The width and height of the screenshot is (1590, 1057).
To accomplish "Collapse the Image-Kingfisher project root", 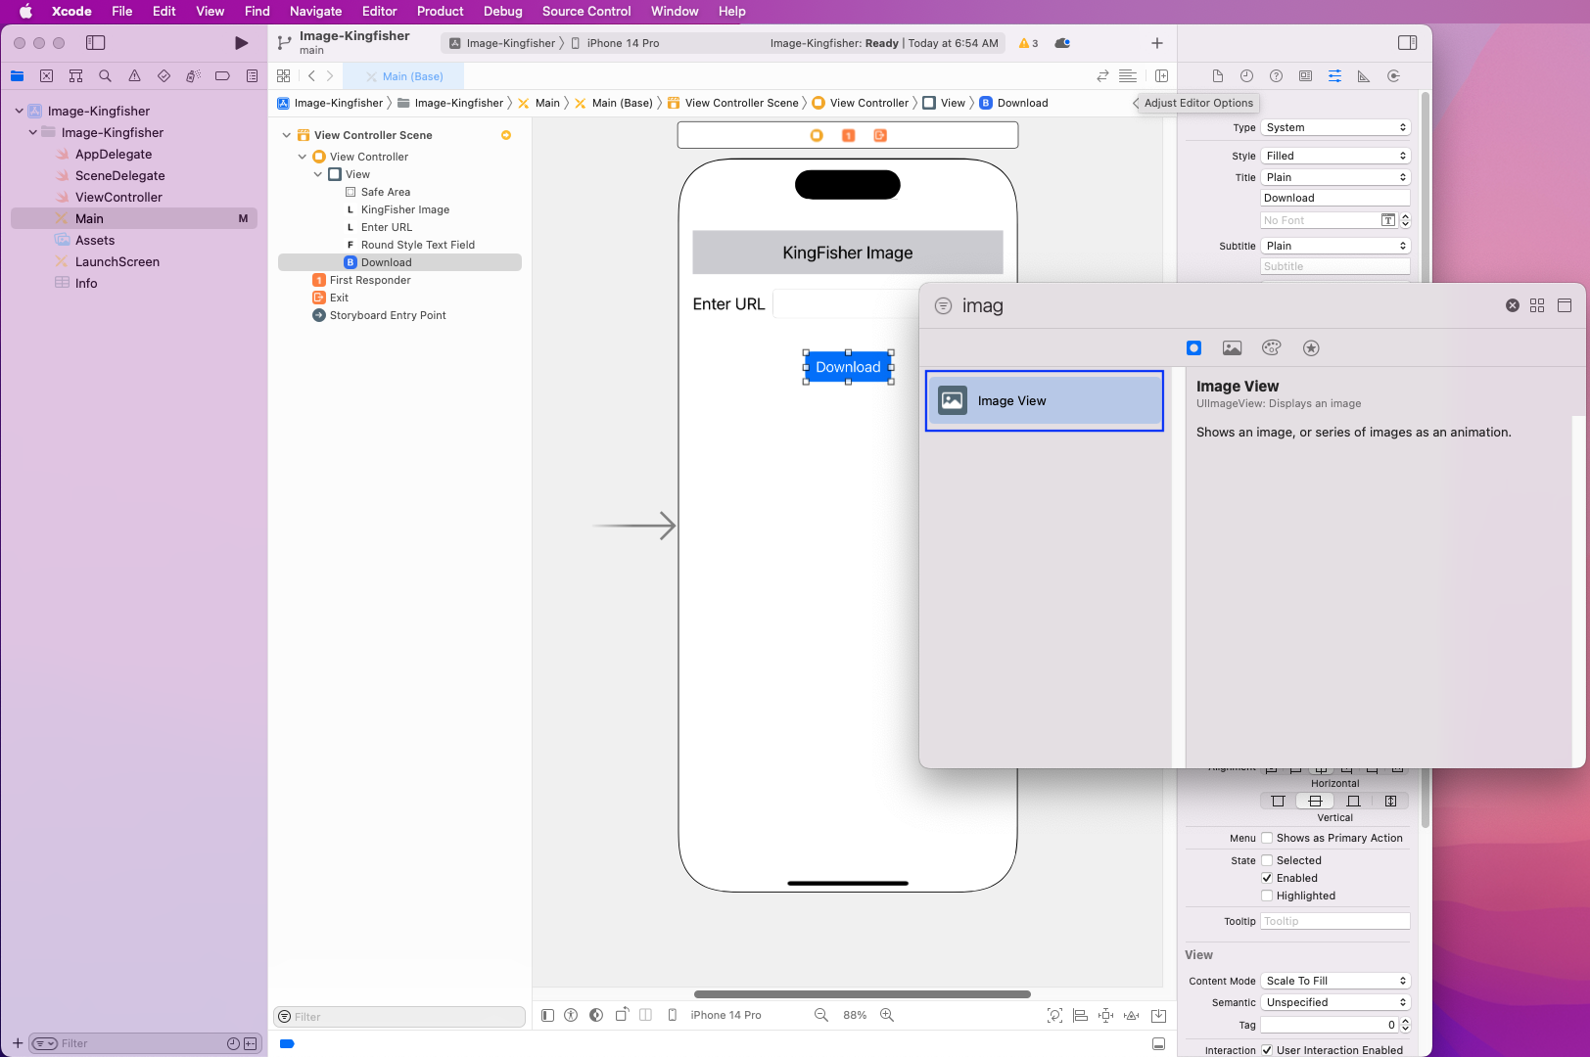I will [19, 111].
